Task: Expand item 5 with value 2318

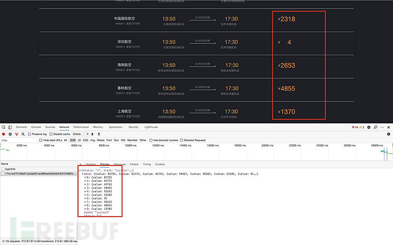Action: 85,195
